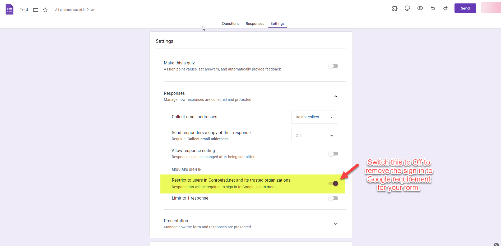Turn on Allow response editing
This screenshot has height=246, width=501.
tap(333, 154)
